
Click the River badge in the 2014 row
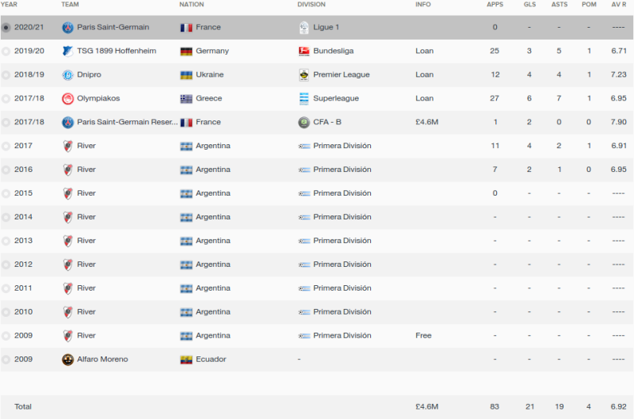67,217
